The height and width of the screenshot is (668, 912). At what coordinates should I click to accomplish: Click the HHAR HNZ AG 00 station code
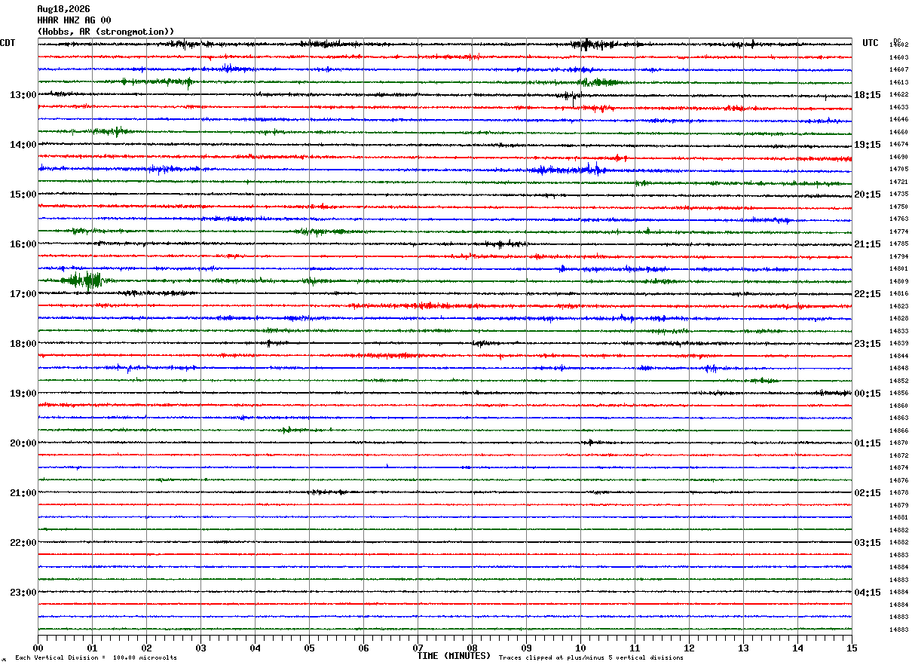coord(74,20)
